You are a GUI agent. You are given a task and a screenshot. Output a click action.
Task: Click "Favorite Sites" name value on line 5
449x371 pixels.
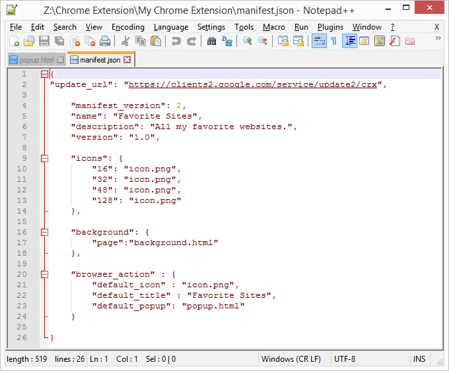pyautogui.click(x=155, y=116)
